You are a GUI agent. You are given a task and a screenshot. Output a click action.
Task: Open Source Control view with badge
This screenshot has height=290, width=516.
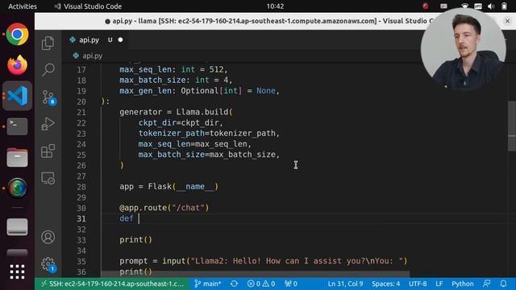click(x=48, y=97)
